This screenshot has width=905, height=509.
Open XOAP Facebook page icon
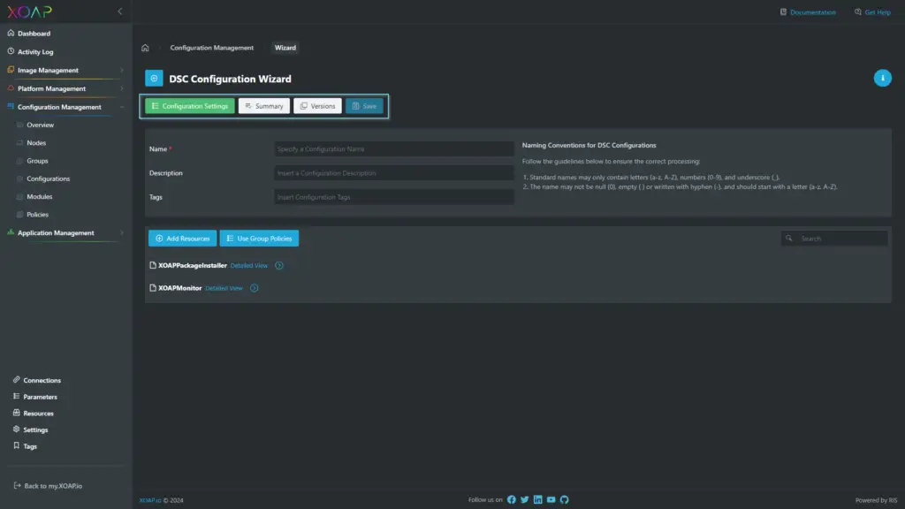(x=512, y=500)
